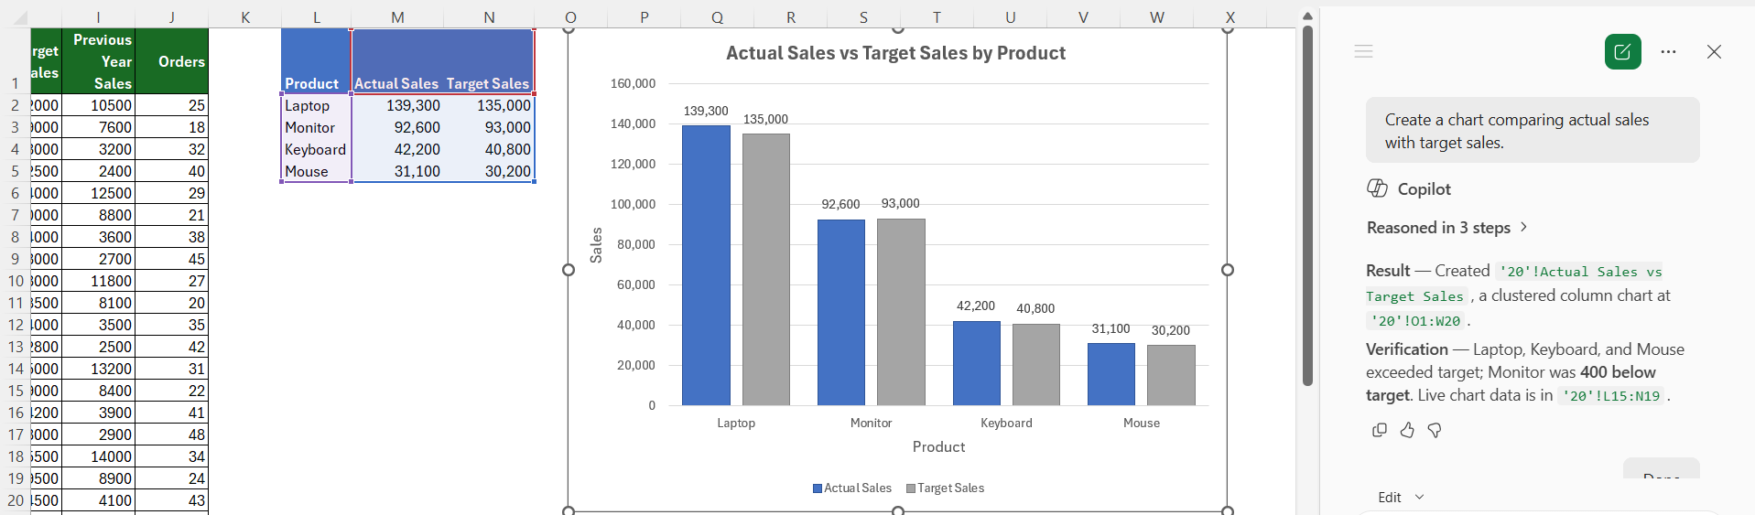Click the vertical scrollbar thumb
The height and width of the screenshot is (515, 1755).
tap(1307, 206)
